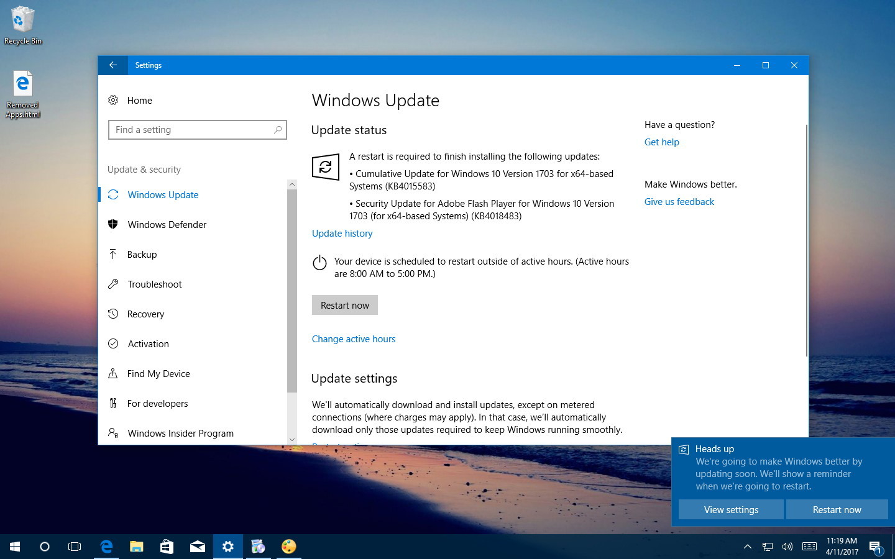Click the back arrow in Settings title bar
This screenshot has width=895, height=559.
[x=113, y=65]
